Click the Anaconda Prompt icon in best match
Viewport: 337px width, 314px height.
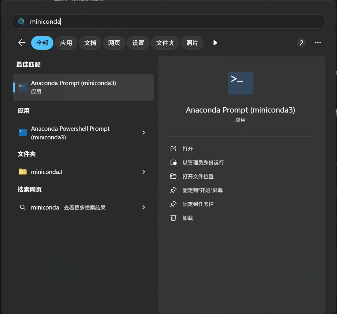pyautogui.click(x=23, y=87)
